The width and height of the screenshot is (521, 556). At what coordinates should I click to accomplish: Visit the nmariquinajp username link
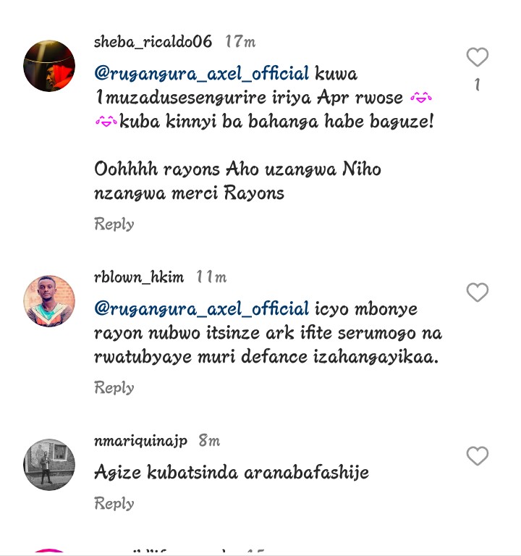140,441
